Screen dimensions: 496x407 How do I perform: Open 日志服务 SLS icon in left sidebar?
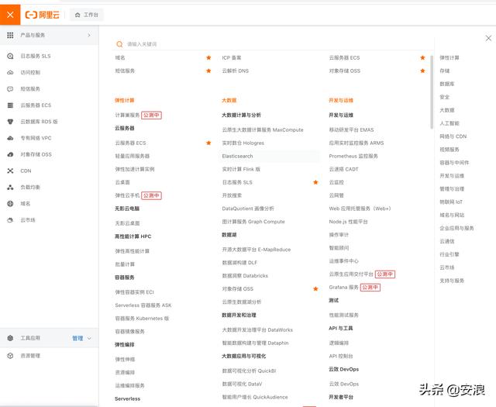point(10,56)
